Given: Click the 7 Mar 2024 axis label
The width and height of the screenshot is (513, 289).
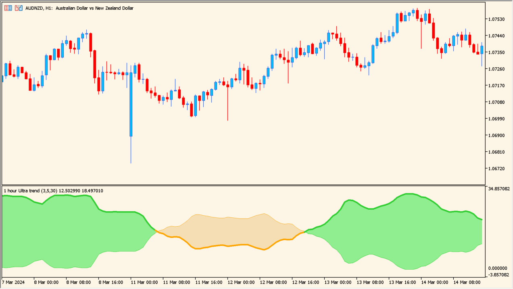Looking at the screenshot, I should 14,283.
